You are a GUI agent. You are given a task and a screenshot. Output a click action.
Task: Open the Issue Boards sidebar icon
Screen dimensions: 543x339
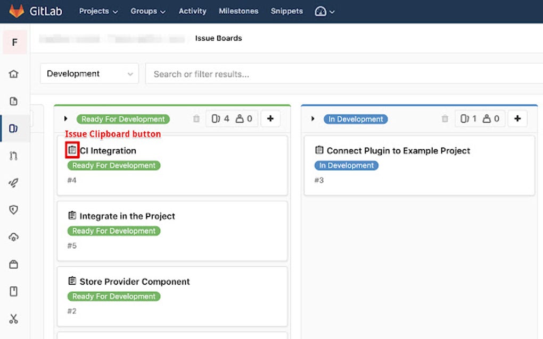pyautogui.click(x=14, y=129)
